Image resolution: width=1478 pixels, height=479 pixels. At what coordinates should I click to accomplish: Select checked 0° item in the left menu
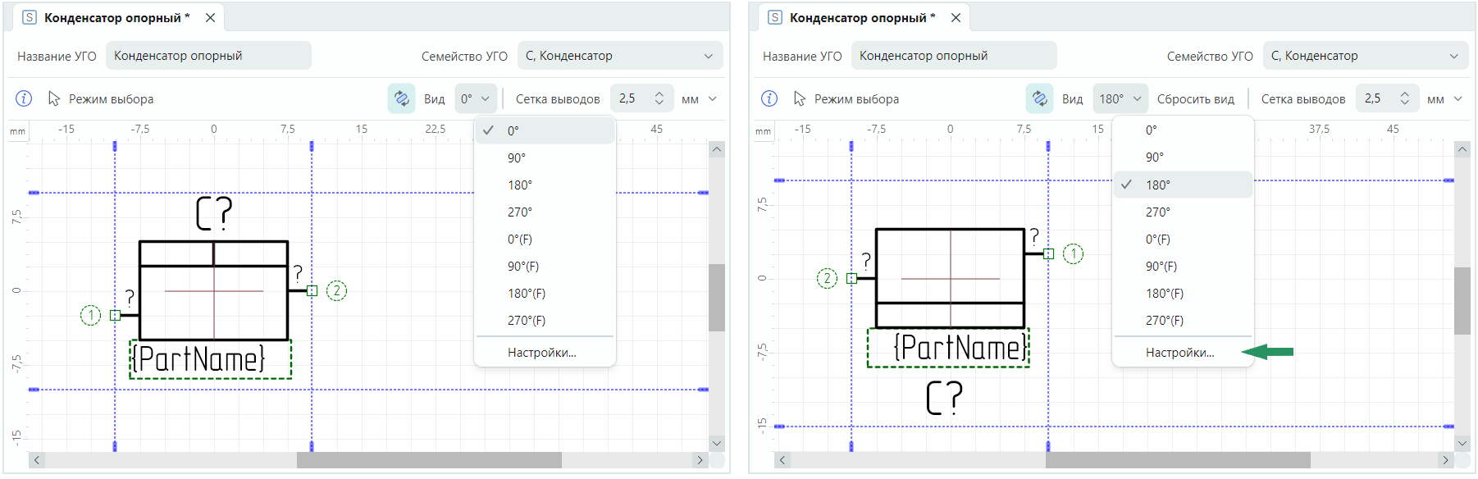click(545, 130)
